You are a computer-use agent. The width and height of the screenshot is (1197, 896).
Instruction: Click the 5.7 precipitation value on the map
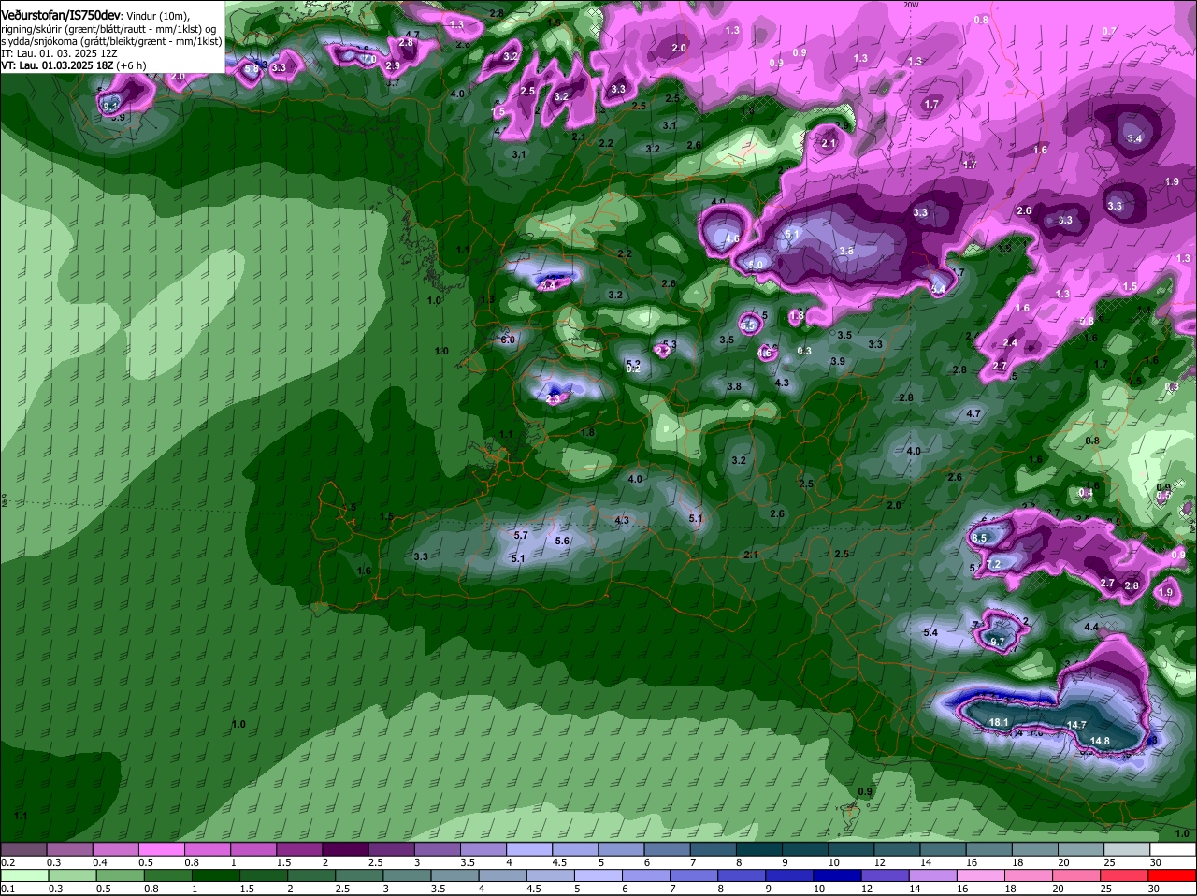click(x=521, y=535)
